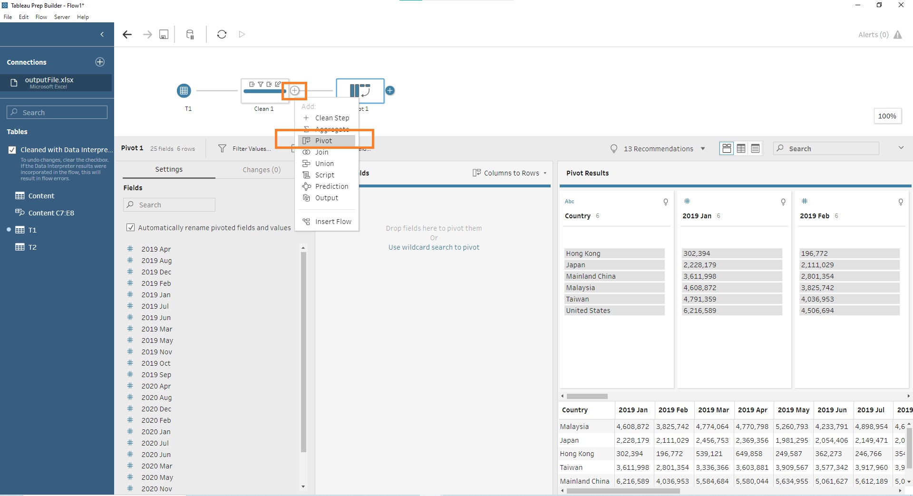Click the redo forward arrow icon

(147, 34)
